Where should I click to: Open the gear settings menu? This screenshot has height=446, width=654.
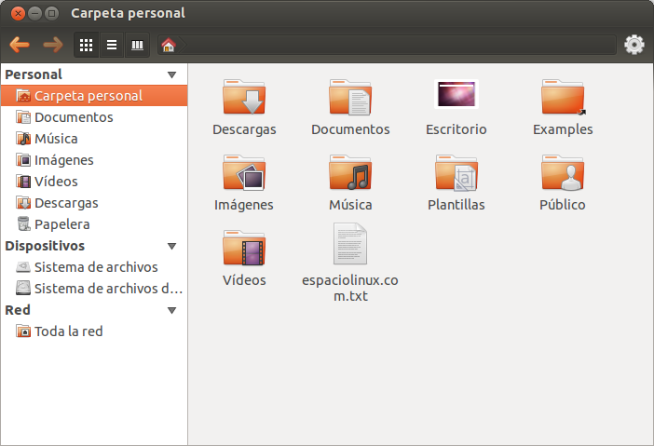tap(634, 45)
